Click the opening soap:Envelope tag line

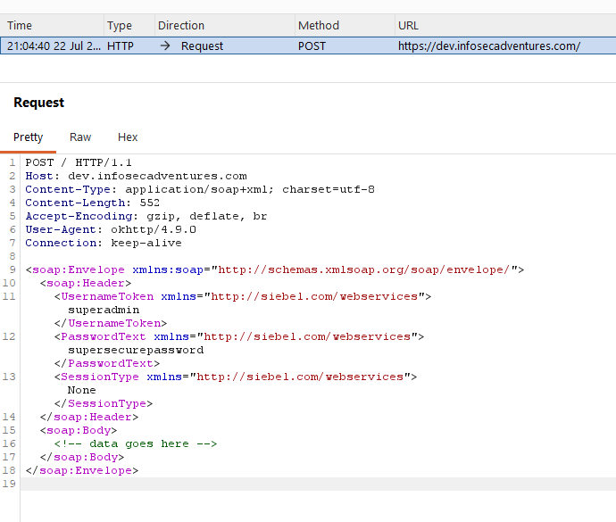(x=275, y=269)
